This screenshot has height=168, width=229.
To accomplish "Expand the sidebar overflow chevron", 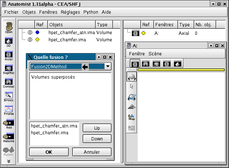I will tap(9, 162).
